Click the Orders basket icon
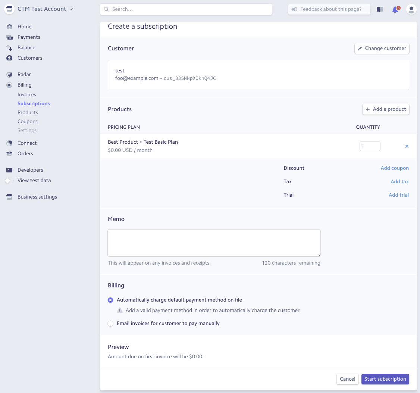The width and height of the screenshot is (420, 393). pos(10,153)
